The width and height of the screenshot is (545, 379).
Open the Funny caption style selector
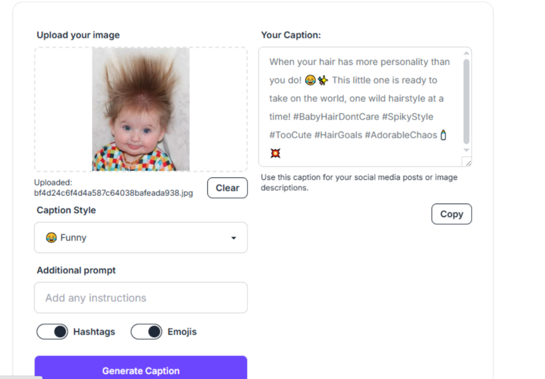141,238
